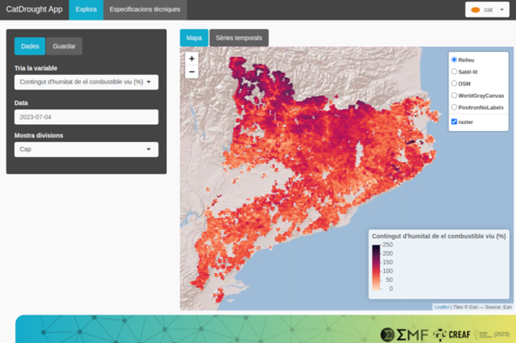The image size is (516, 343).
Task: Expand the 'Mostra divisions' dropdown
Action: [x=86, y=149]
